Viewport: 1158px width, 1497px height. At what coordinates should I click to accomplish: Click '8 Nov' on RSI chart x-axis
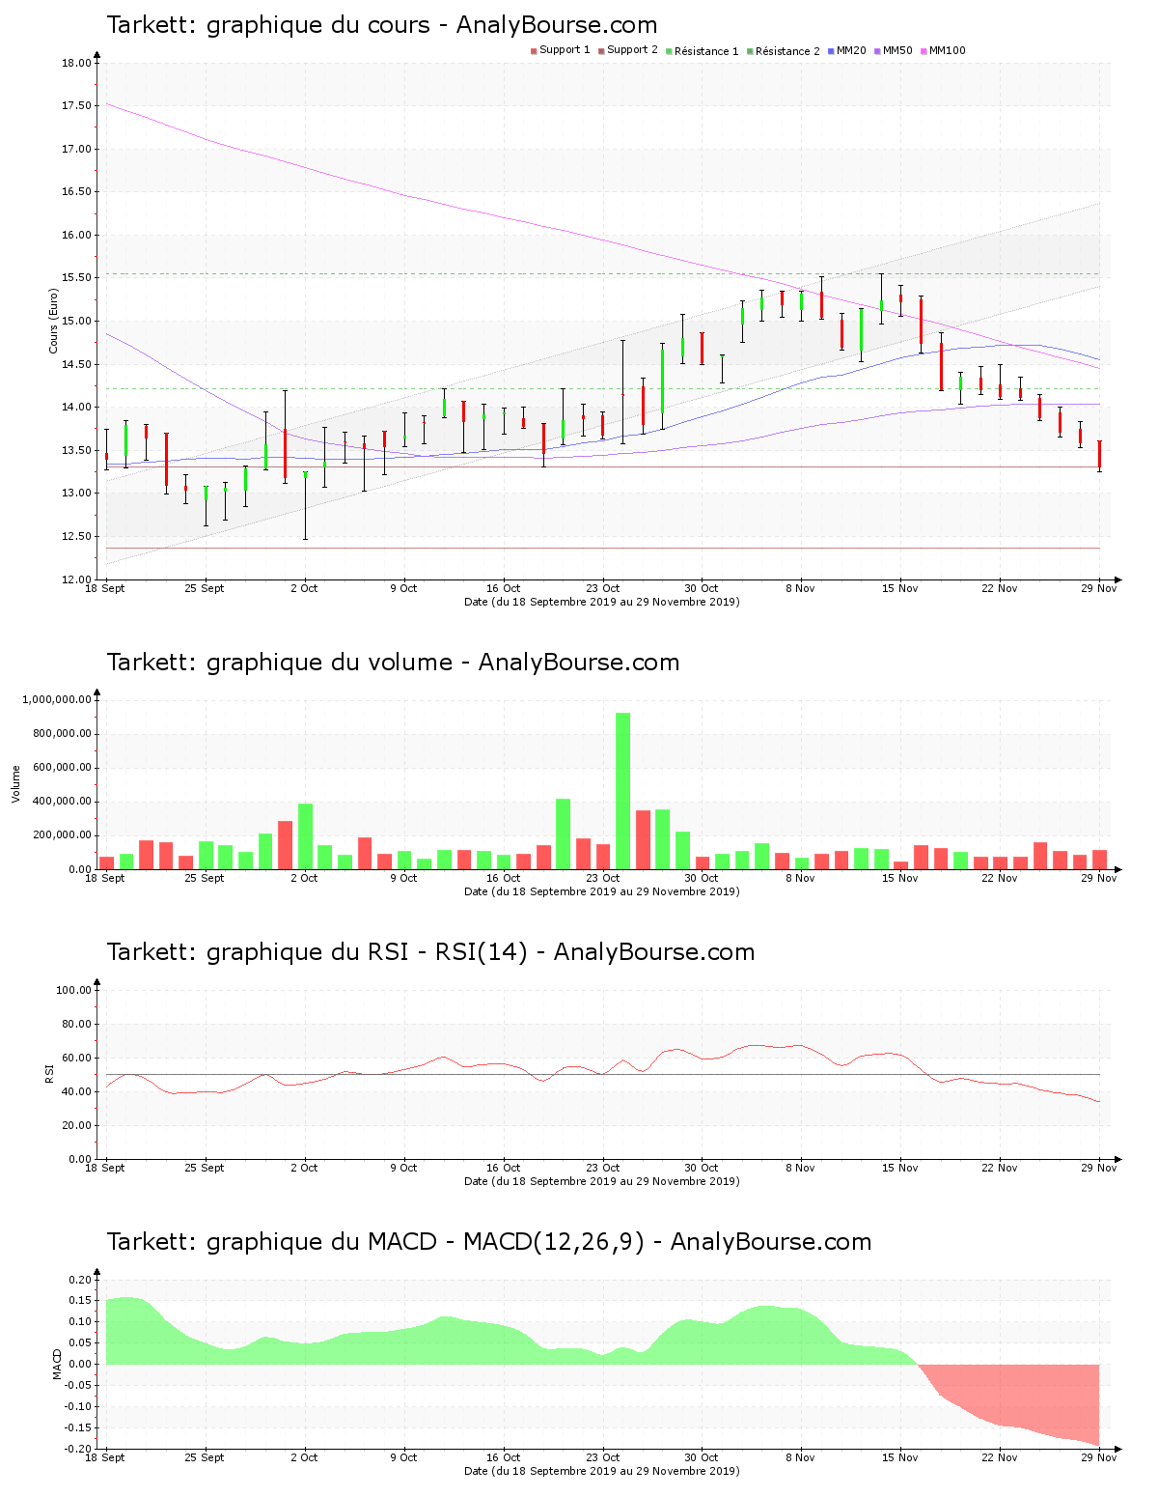pos(800,1168)
